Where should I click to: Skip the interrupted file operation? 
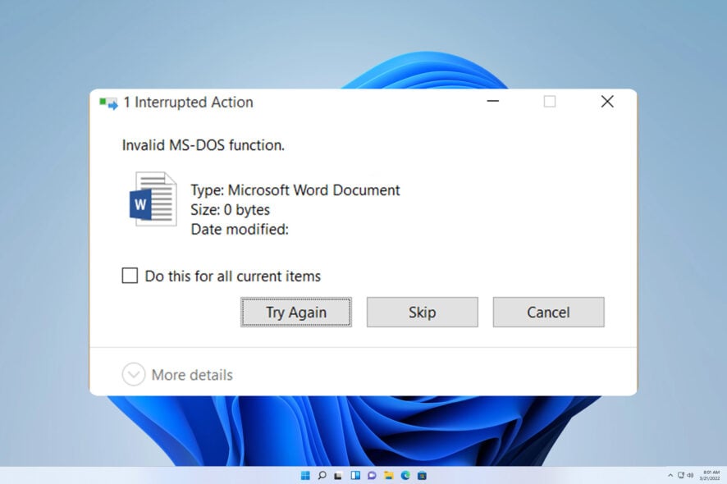tap(422, 312)
